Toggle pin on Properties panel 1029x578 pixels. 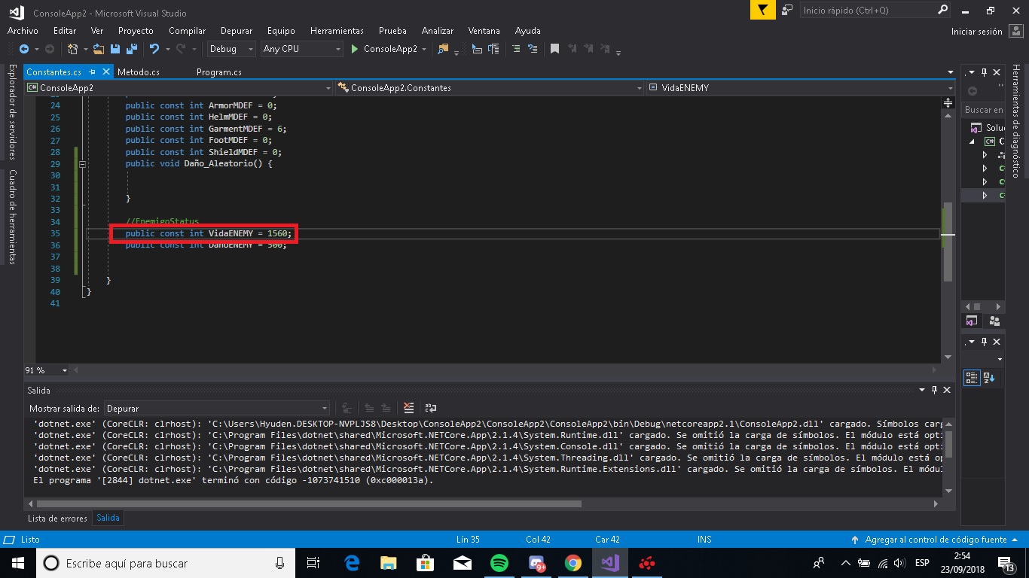tap(984, 342)
